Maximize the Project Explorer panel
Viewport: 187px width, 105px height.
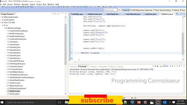65,14
